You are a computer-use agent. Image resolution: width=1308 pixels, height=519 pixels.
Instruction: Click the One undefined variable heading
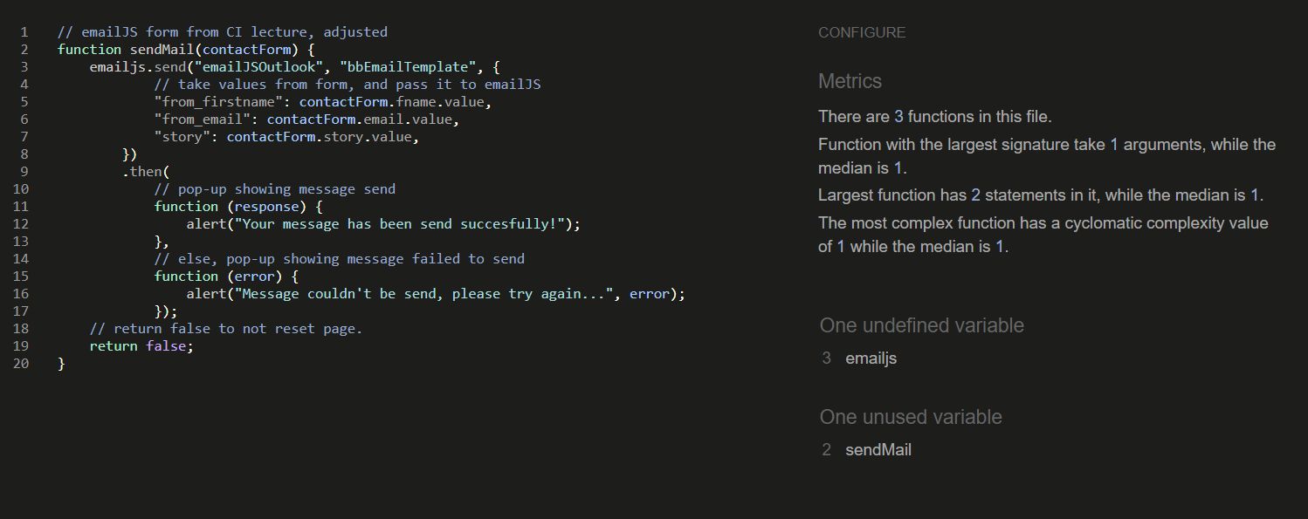pyautogui.click(x=921, y=325)
